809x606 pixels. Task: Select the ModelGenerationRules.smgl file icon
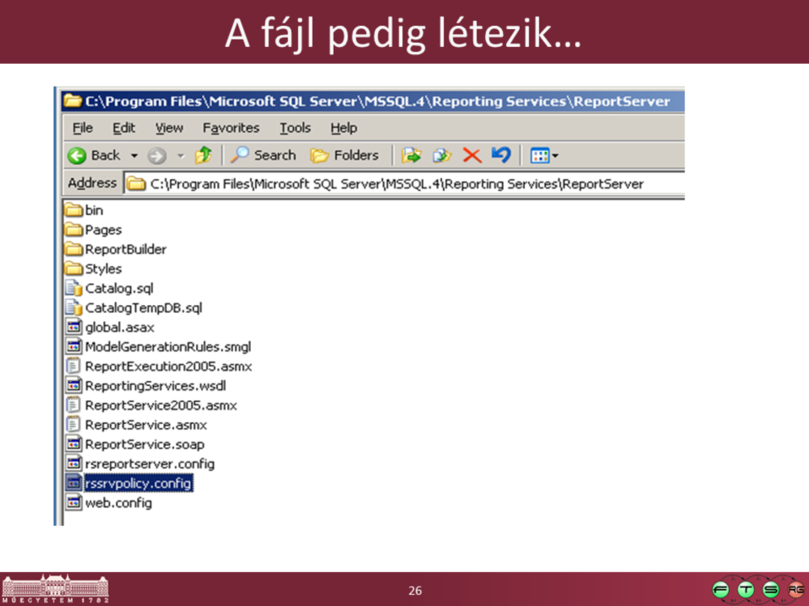[74, 346]
